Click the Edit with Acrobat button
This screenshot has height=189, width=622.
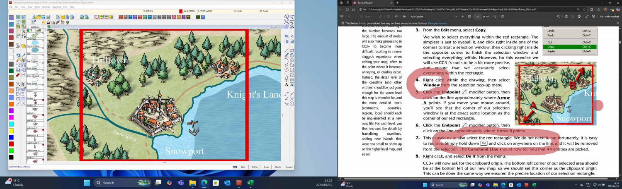click(610, 16)
